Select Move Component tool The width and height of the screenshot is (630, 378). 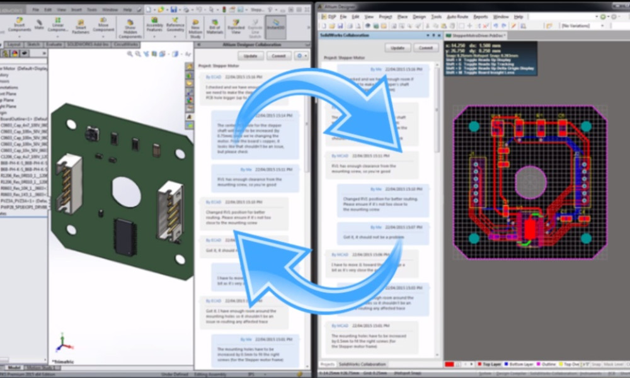(103, 25)
